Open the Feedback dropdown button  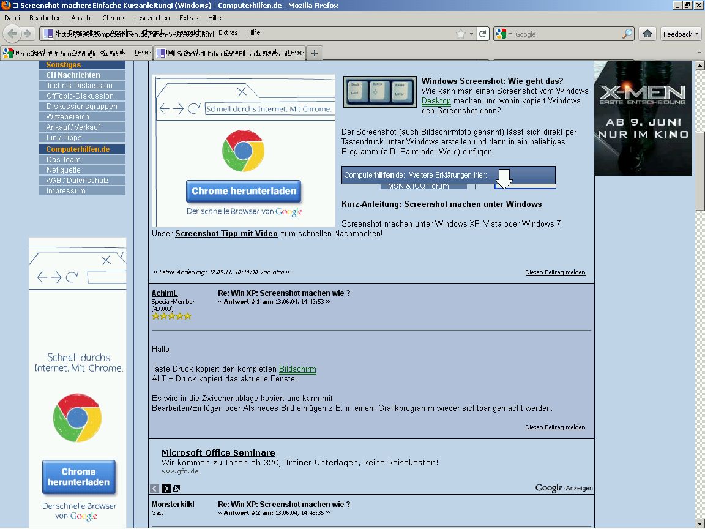tap(681, 34)
